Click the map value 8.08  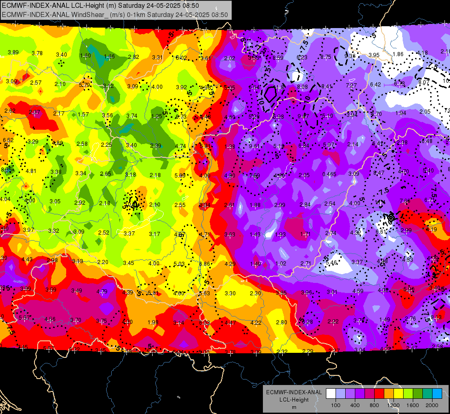pyautogui.click(x=302, y=87)
